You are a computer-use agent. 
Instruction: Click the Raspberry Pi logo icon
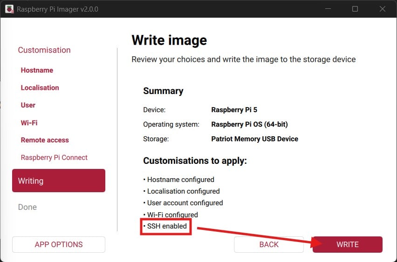pyautogui.click(x=9, y=9)
